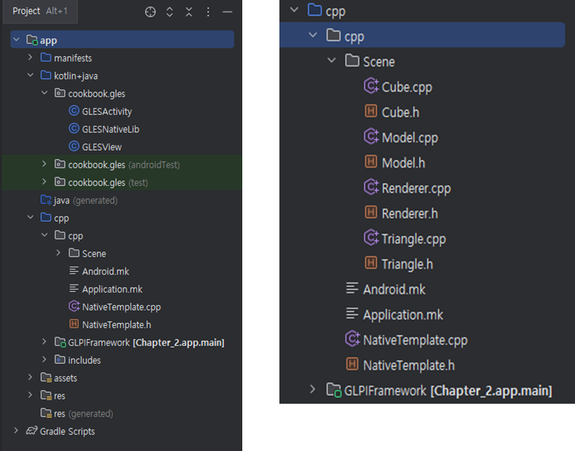Collapse the Scene folder in right panel

331,60
